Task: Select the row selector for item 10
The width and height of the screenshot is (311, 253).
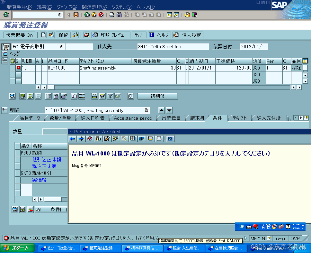Action: (x=13, y=68)
